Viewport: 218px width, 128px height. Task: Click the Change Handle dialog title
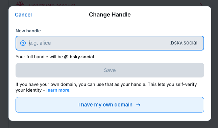click(110, 14)
